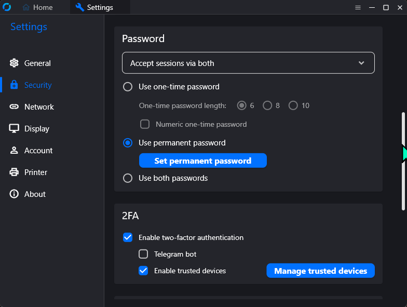The image size is (407, 307).
Task: Click the Password section heading
Action: point(143,38)
